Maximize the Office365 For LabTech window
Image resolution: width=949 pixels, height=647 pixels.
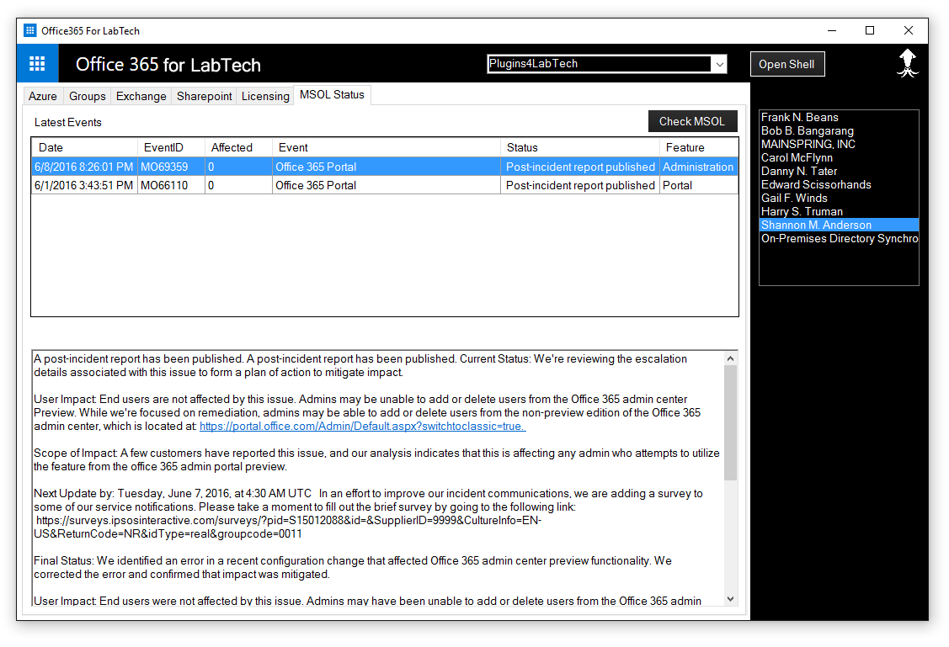870,30
